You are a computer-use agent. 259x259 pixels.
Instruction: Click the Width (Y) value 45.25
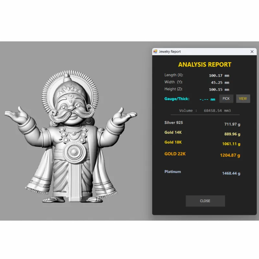218,83
